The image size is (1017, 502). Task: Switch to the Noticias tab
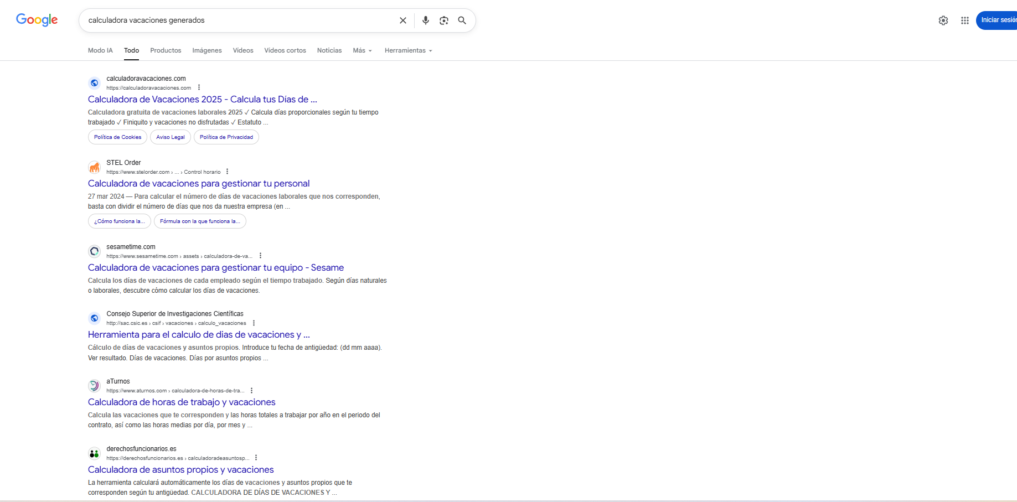tap(329, 50)
